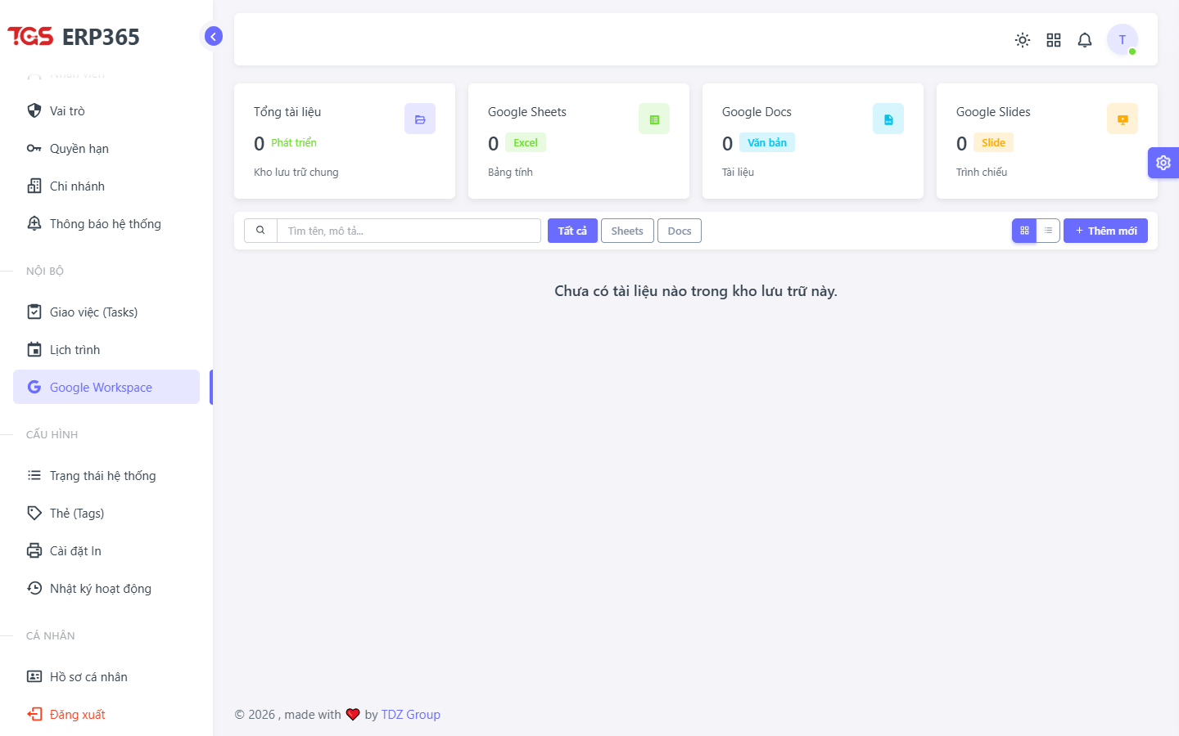Open Nhật ký hoạt động menu item
Image resolution: width=1179 pixels, height=736 pixels.
pos(106,588)
